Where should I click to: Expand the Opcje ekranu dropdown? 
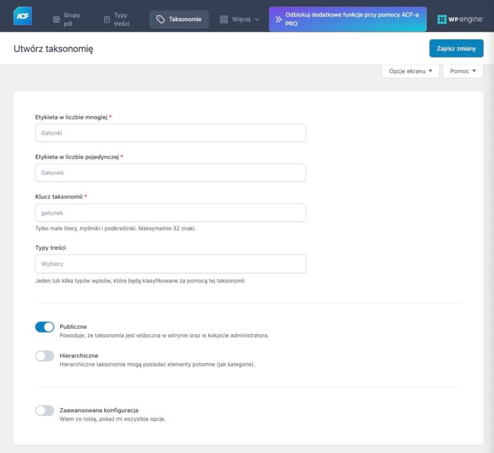pos(410,71)
